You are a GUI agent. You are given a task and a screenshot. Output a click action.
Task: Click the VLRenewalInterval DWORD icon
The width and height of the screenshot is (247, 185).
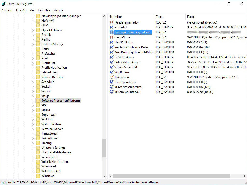[x=112, y=92]
